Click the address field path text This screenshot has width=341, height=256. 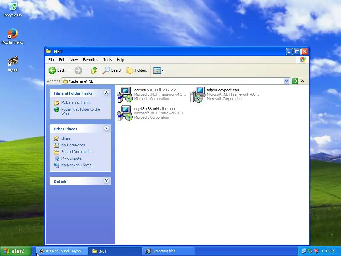tap(82, 81)
